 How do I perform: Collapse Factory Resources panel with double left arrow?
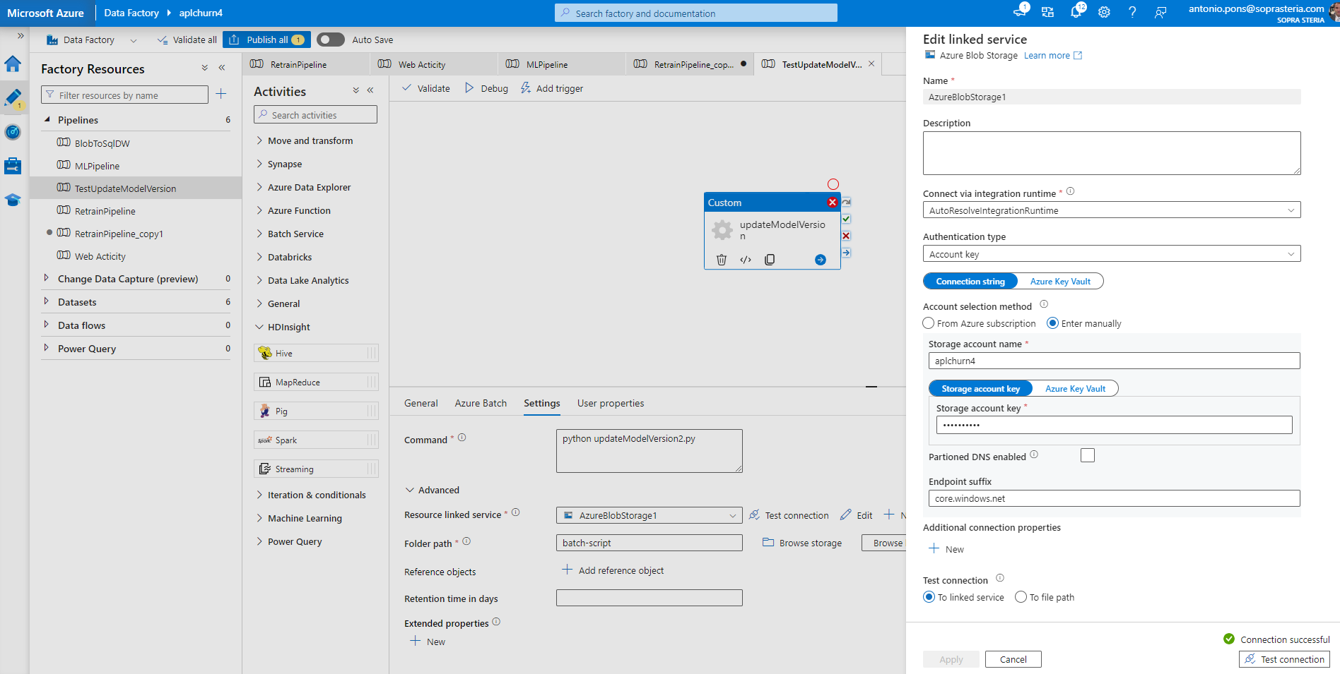tap(222, 68)
